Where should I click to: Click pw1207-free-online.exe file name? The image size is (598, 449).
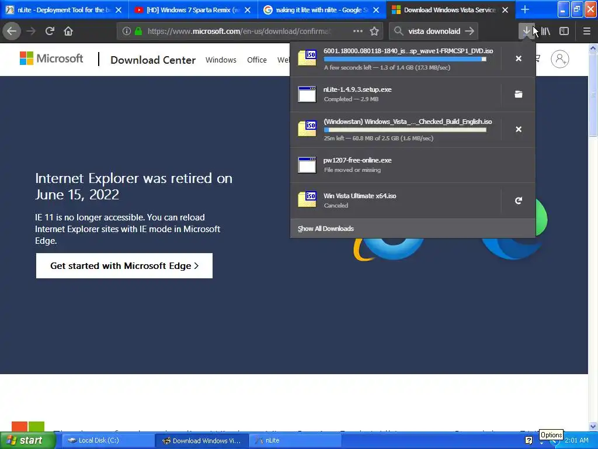pos(357,160)
